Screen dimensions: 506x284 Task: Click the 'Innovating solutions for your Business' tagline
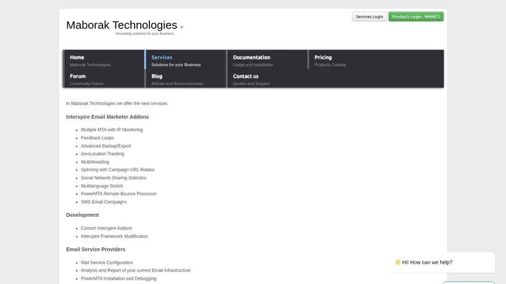[x=145, y=33]
